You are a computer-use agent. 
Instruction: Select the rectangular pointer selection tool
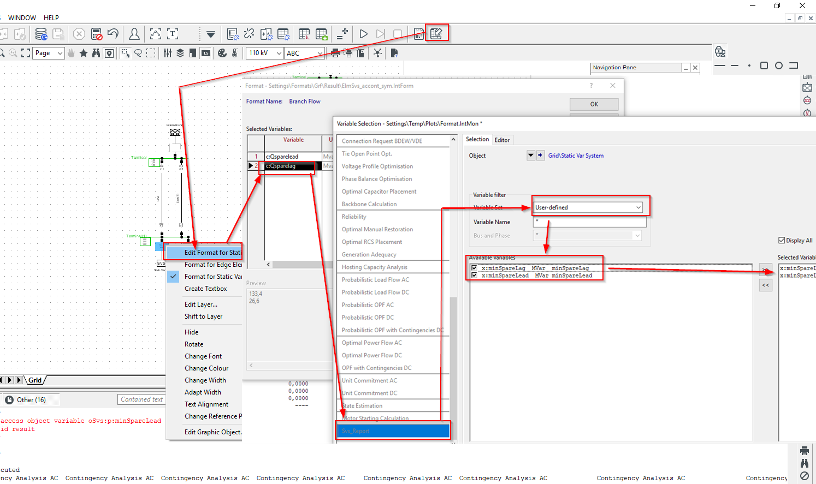click(126, 53)
